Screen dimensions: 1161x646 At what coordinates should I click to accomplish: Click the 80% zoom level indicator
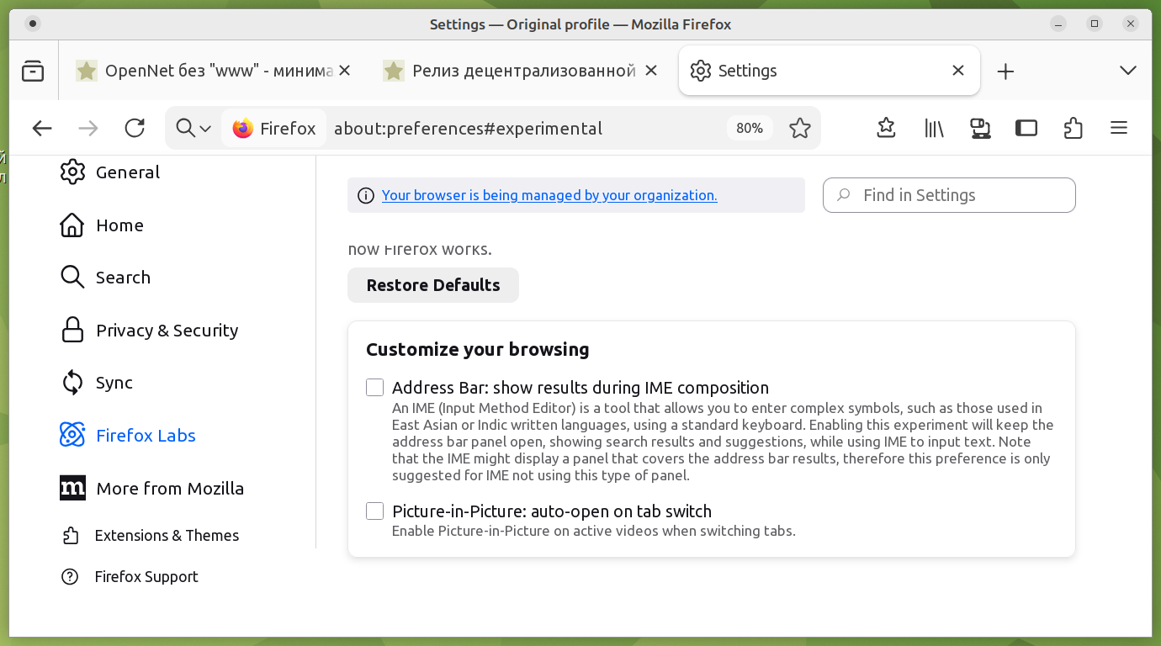click(749, 128)
